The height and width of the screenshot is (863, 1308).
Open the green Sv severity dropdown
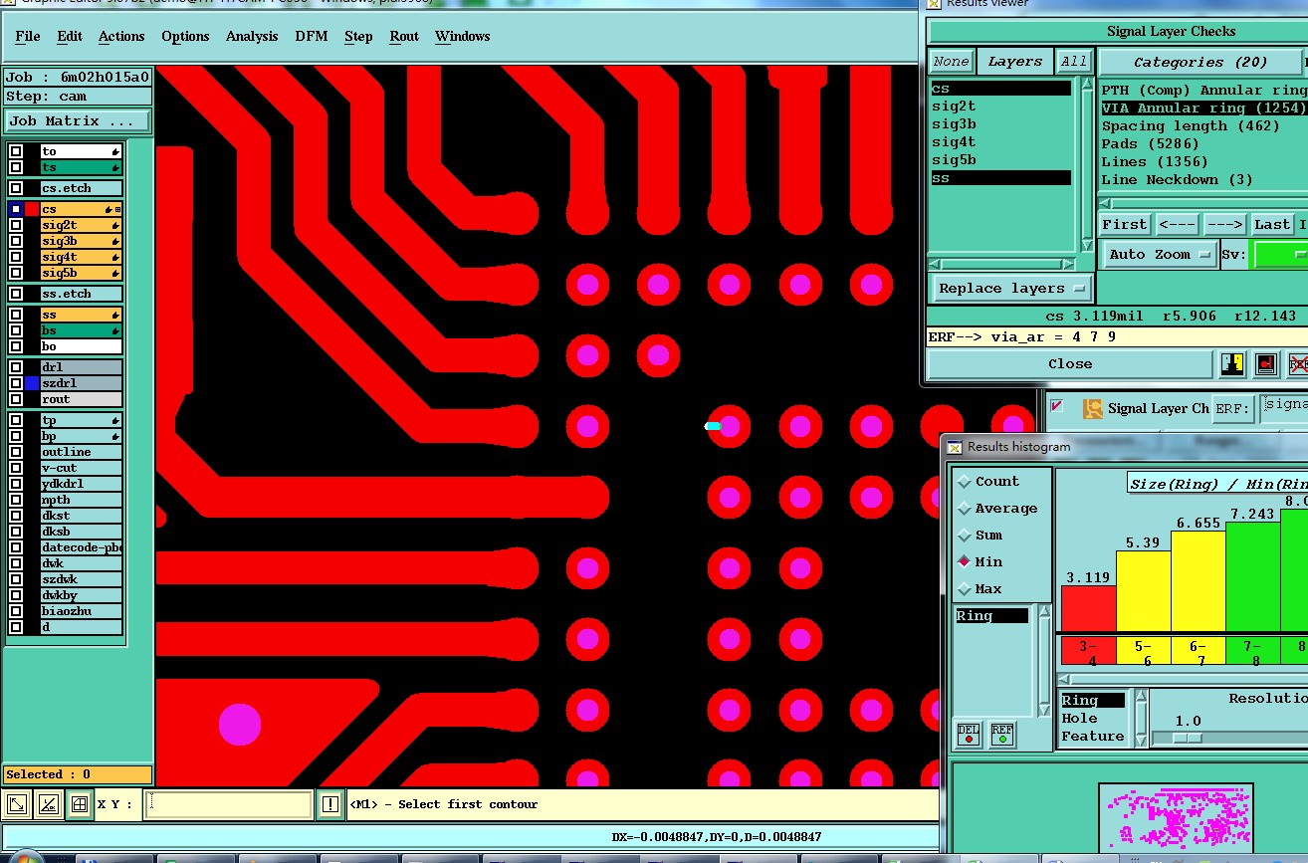tap(1281, 255)
